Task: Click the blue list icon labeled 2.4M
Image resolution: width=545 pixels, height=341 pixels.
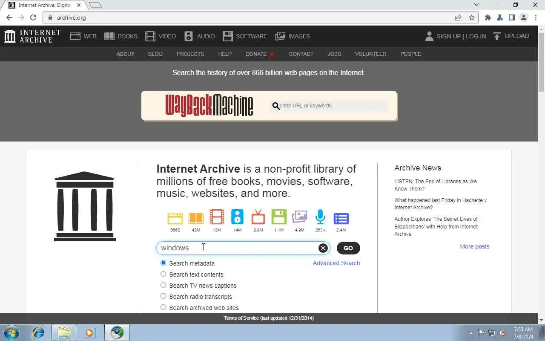Action: coord(341,219)
